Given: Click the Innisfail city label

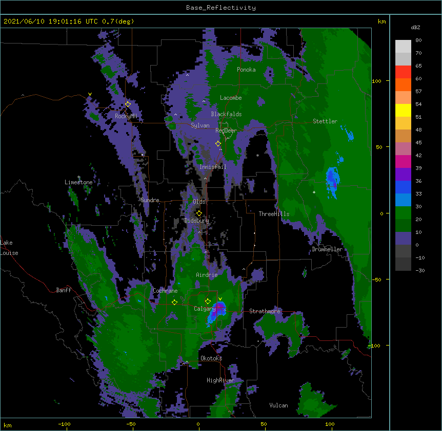Looking at the screenshot, I should [213, 167].
